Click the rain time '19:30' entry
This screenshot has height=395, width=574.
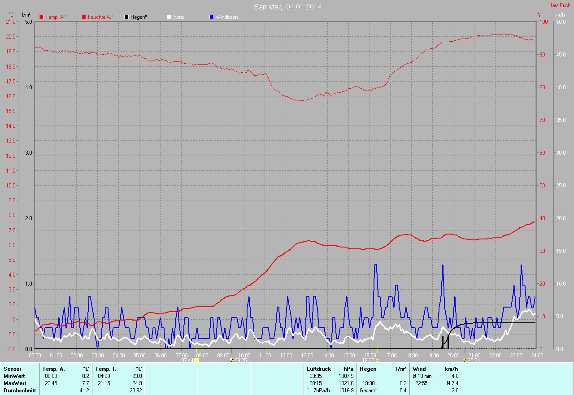coord(369,383)
